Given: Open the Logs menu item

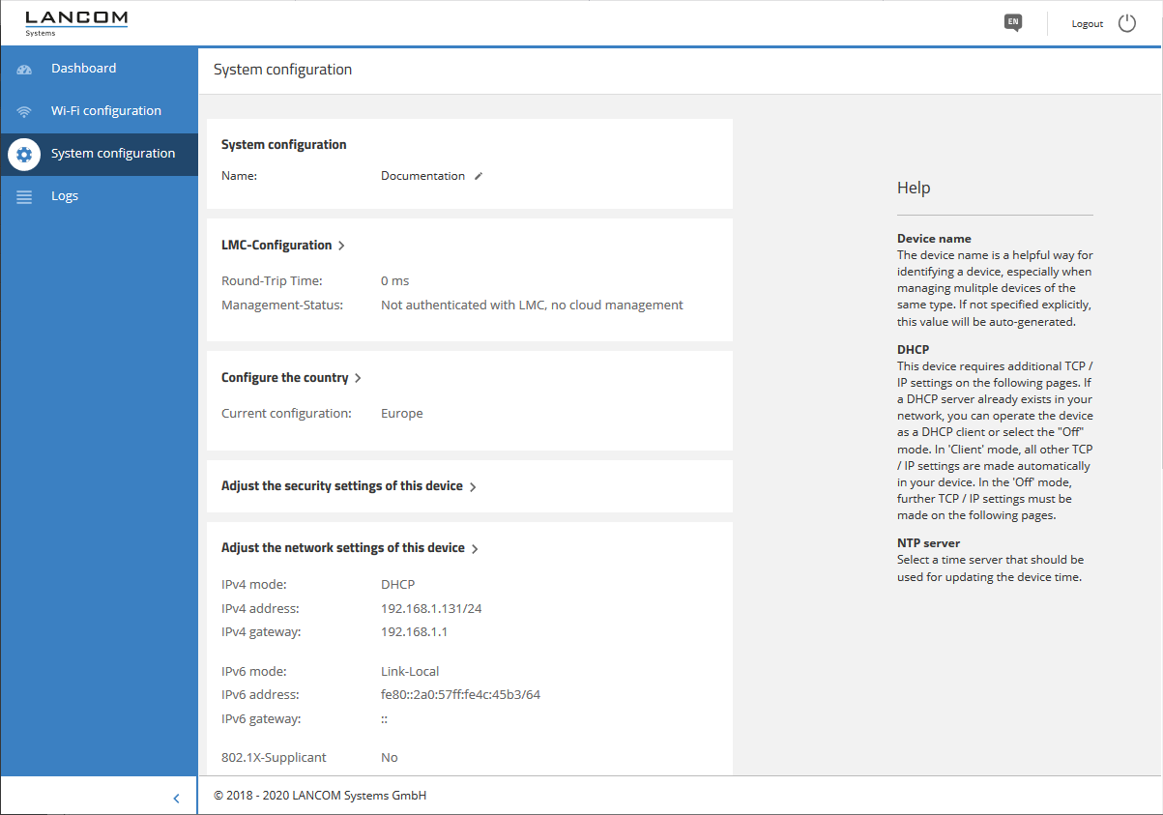Looking at the screenshot, I should coord(65,196).
